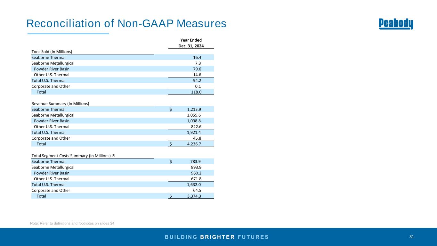Image resolution: width=437 pixels, height=246 pixels.
Task: Click the Peabody logo
Action: [x=396, y=24]
